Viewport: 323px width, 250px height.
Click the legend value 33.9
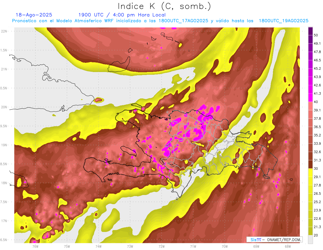[317, 143]
